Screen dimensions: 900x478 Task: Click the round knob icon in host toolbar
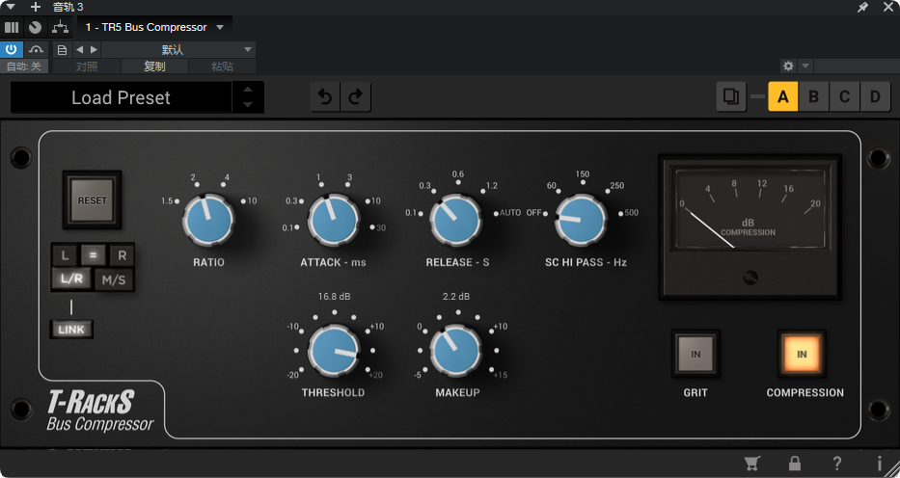[36, 27]
